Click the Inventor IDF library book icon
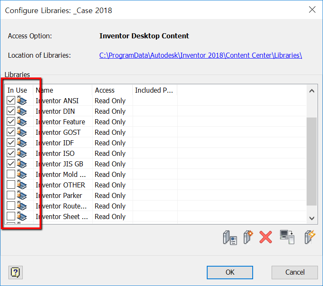323x286 pixels. pyautogui.click(x=21, y=142)
